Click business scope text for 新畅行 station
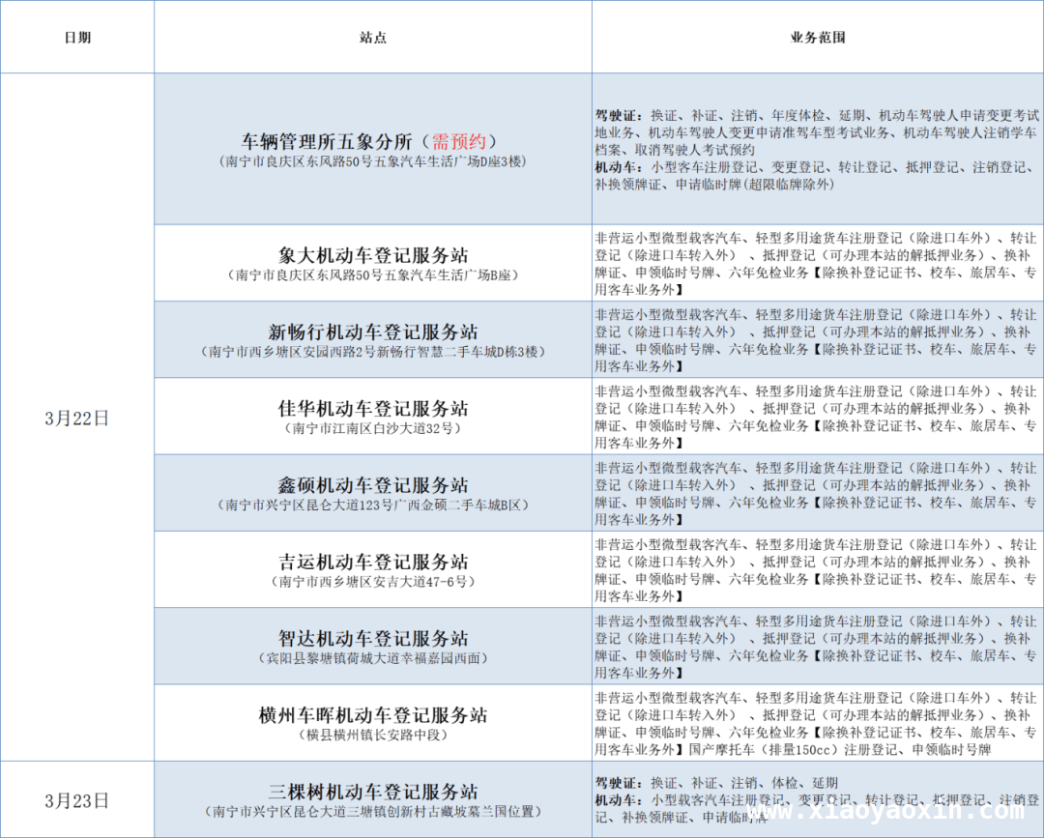This screenshot has width=1044, height=838. pos(816,340)
